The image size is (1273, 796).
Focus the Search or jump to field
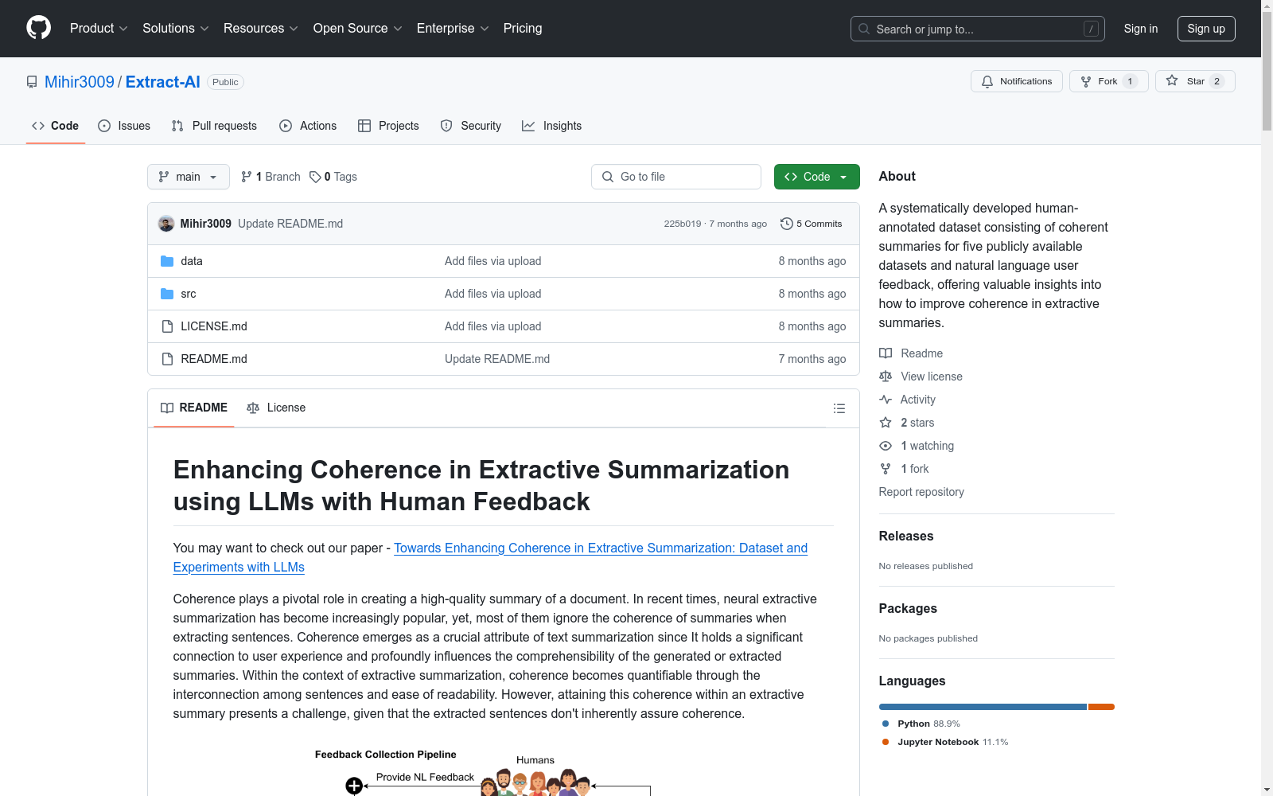[x=978, y=29]
